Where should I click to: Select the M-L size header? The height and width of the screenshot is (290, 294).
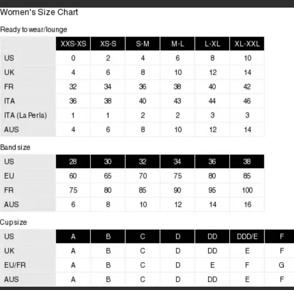coord(178,44)
